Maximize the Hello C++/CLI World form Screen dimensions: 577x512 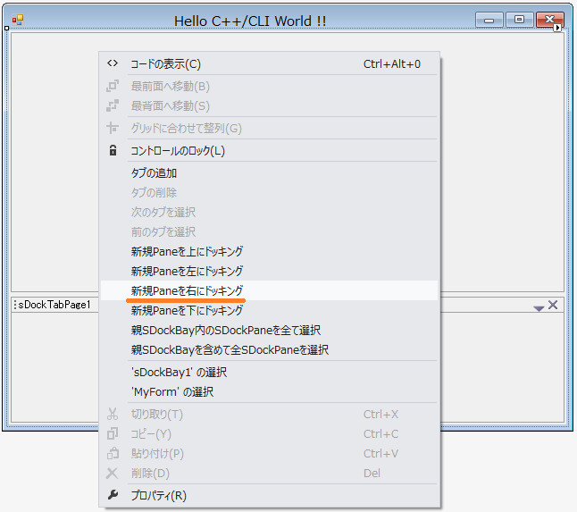pos(519,20)
